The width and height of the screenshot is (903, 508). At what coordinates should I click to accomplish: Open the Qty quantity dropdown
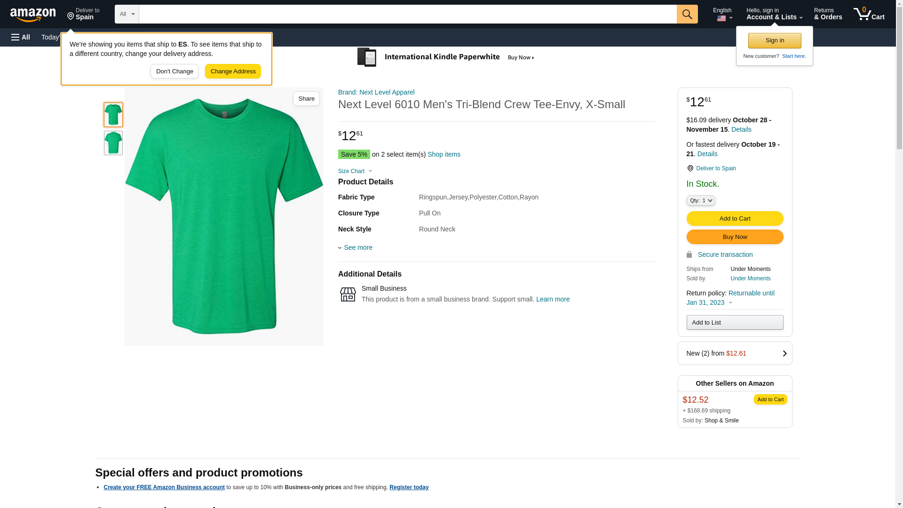pos(700,200)
